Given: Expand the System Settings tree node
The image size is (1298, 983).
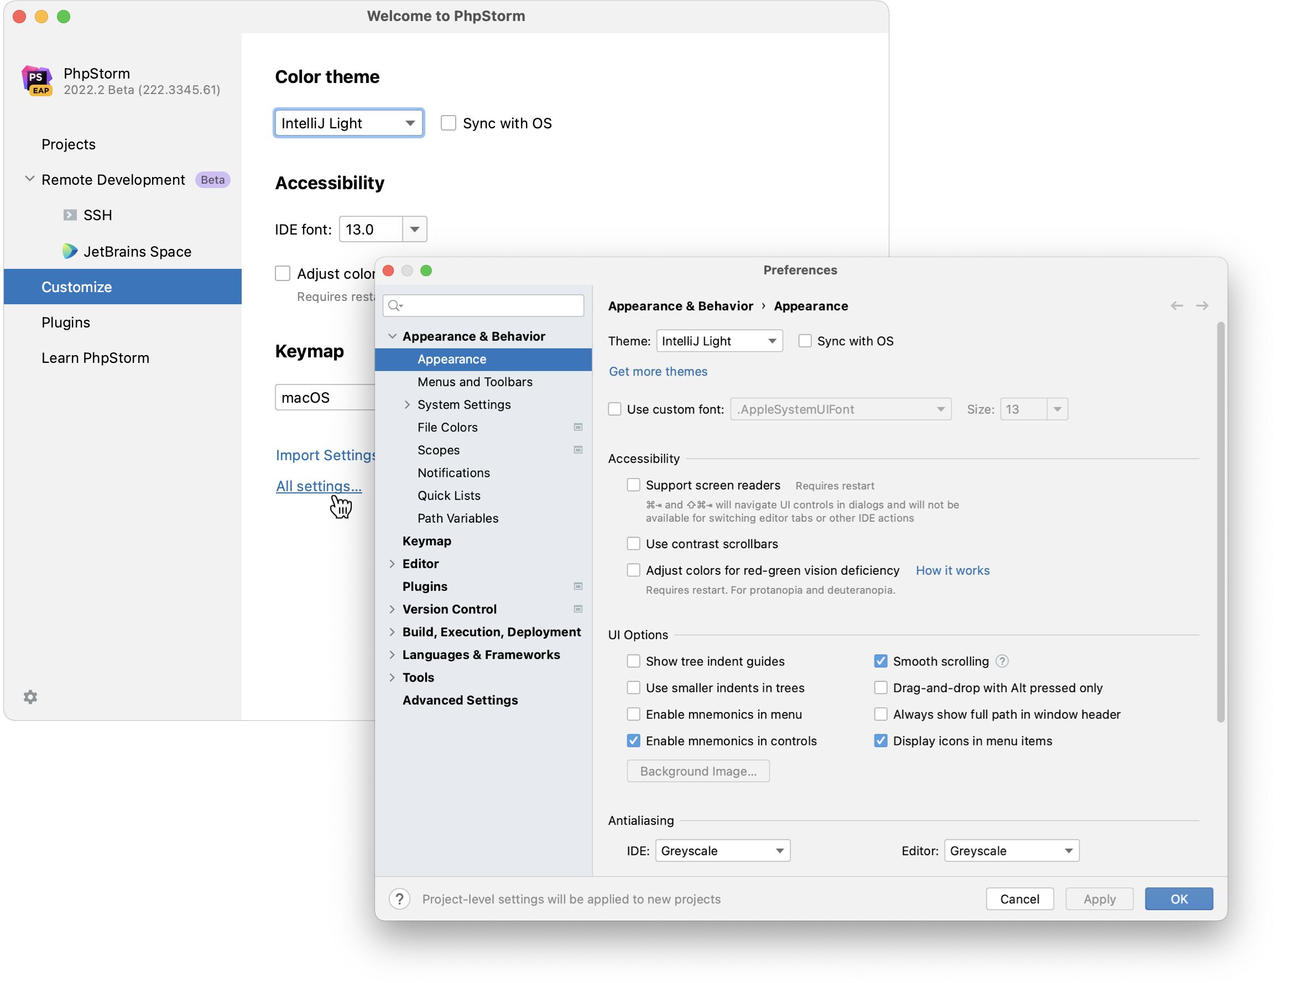Looking at the screenshot, I should tap(407, 405).
